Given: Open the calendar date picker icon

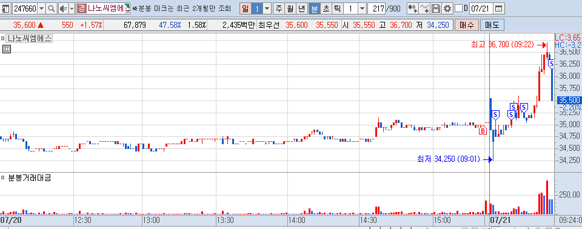Looking at the screenshot, I should click(x=499, y=8).
